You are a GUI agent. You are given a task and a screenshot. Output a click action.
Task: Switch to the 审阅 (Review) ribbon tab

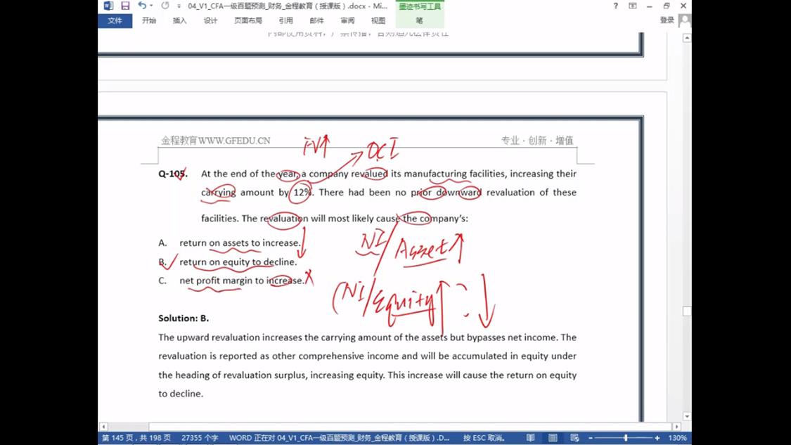(347, 20)
